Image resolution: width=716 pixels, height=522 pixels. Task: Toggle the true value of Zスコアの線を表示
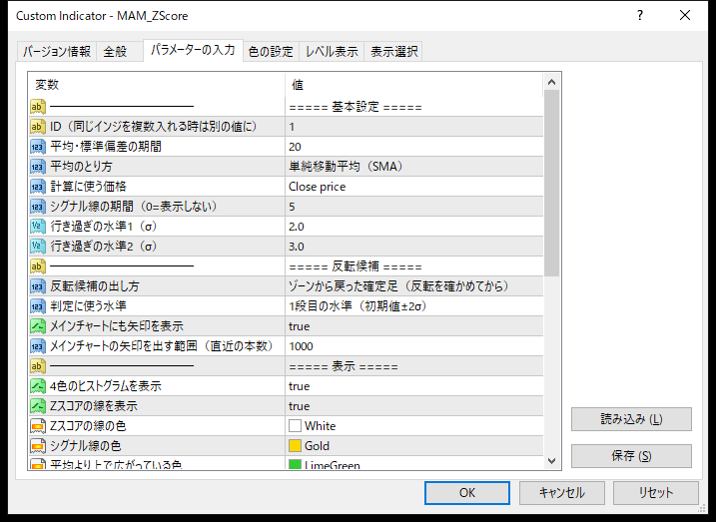[x=414, y=406]
